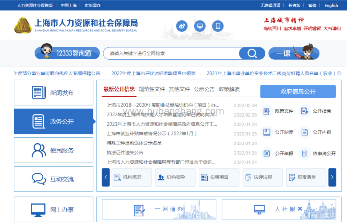Open the 政策文件 icon
This screenshot has width=347, height=224.
267,111
